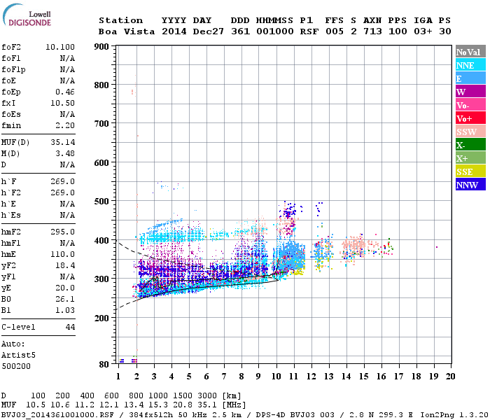Click the 1 MHz frequency axis label
The width and height of the screenshot is (490, 420).
pos(118,377)
